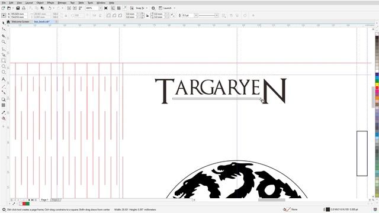Viewport: 379px width, 213px height.
Task: Click the quick customize plus button
Action: [253, 15]
